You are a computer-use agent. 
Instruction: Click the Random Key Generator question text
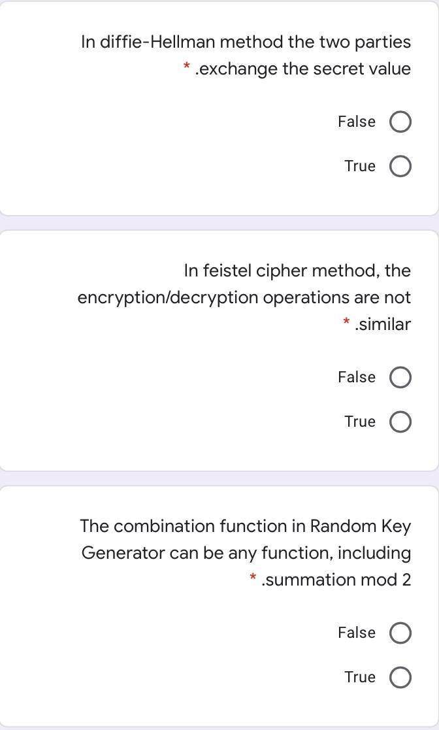tap(246, 552)
